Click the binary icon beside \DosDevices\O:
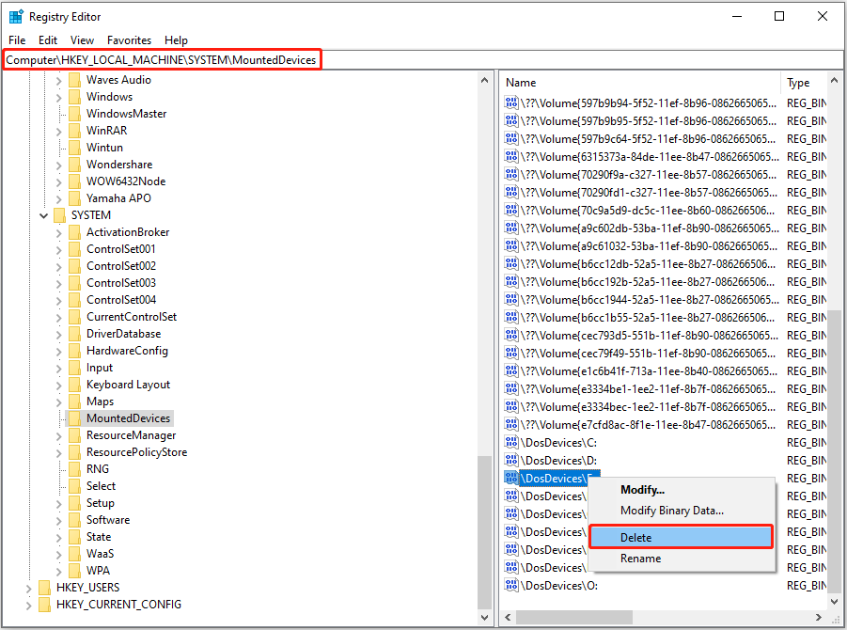This screenshot has width=847, height=630. (x=512, y=585)
